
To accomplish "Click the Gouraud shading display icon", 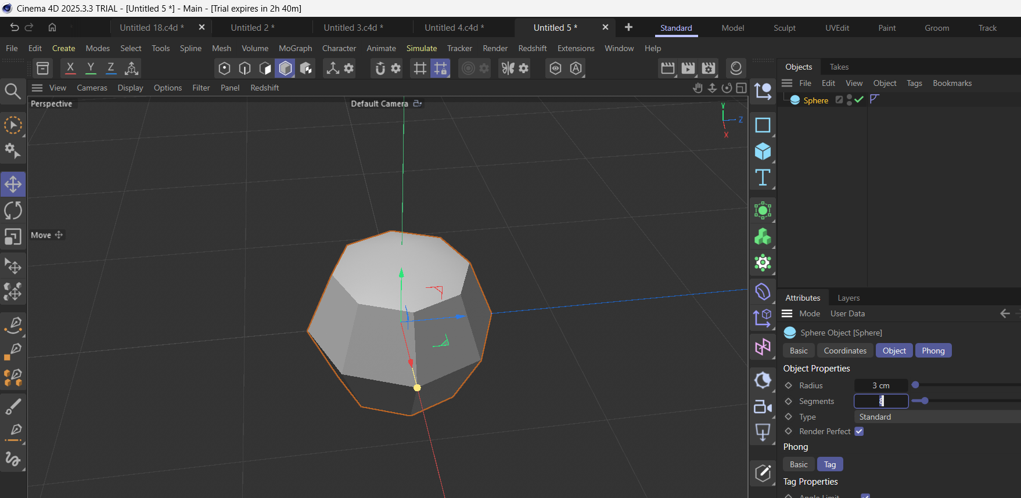I will [285, 68].
